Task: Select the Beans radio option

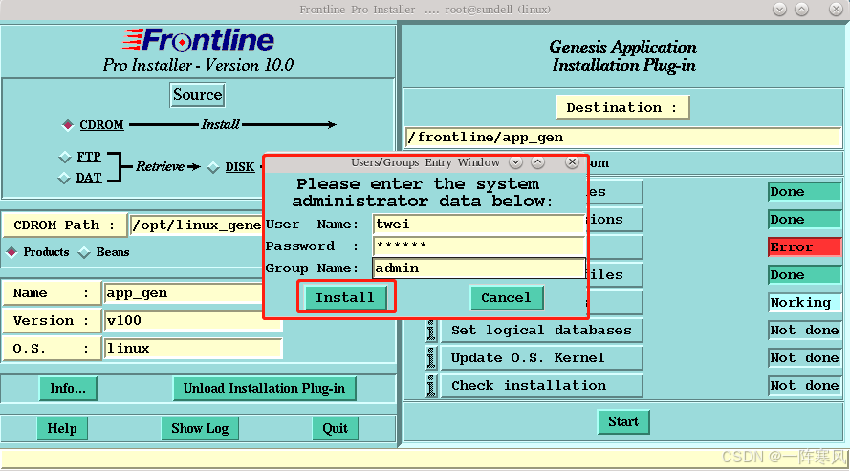Action: [x=84, y=252]
